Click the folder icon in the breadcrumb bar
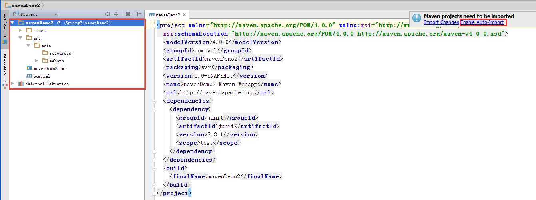 [8, 5]
